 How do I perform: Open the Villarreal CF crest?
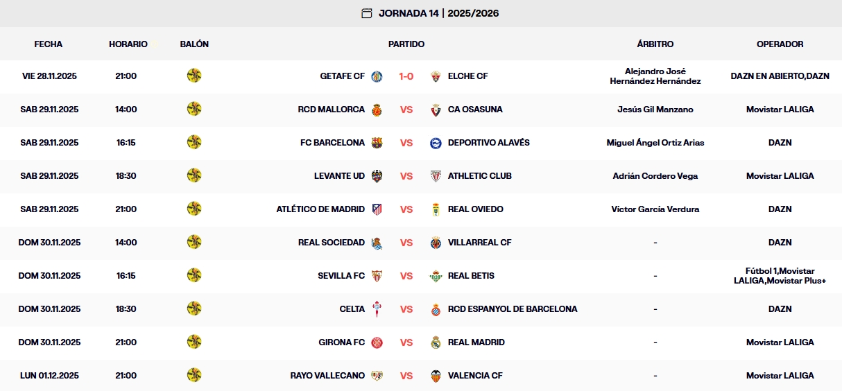(x=436, y=243)
